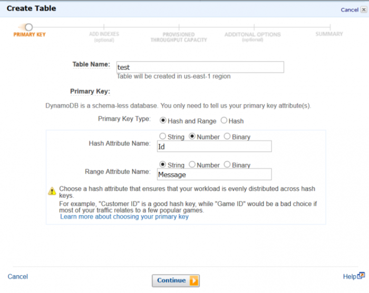The image size is (369, 293).
Task: Click the Primary Key Type label
Action: [x=124, y=119]
